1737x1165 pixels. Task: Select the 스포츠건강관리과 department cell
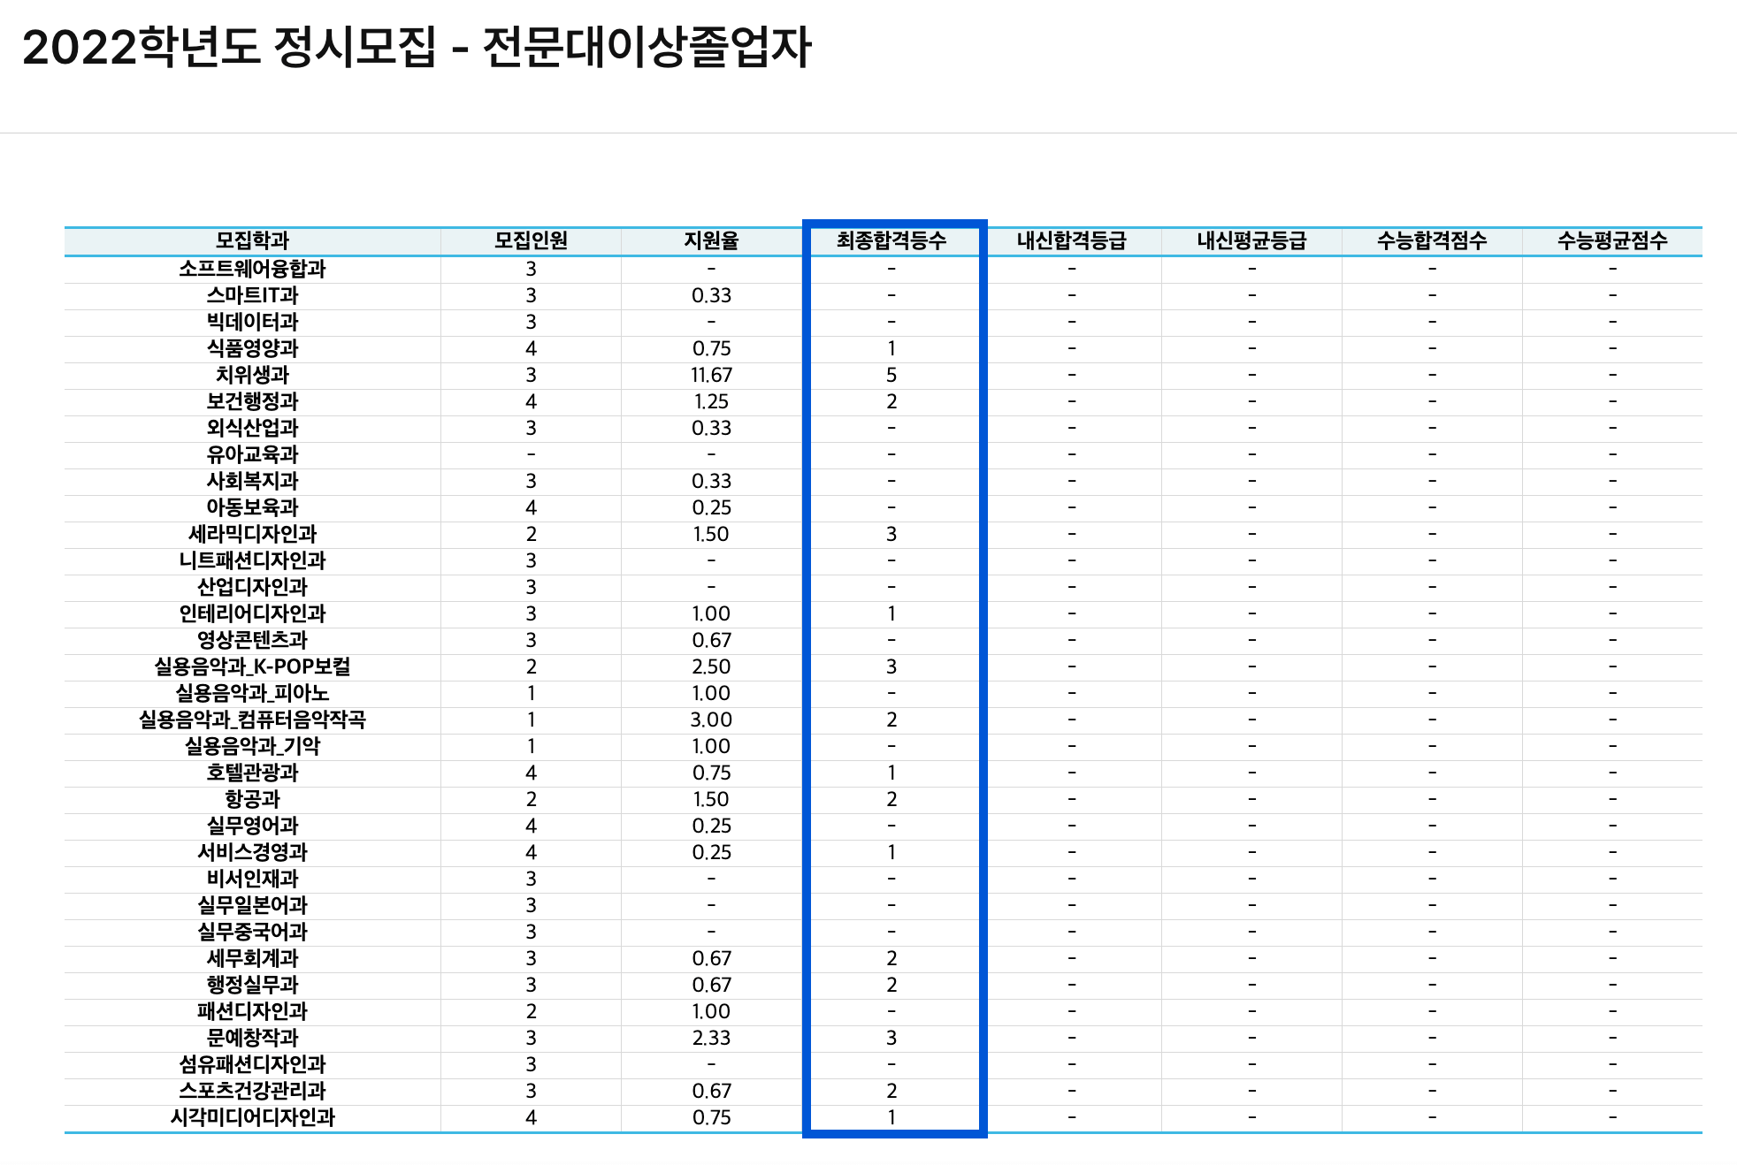pos(253,1091)
